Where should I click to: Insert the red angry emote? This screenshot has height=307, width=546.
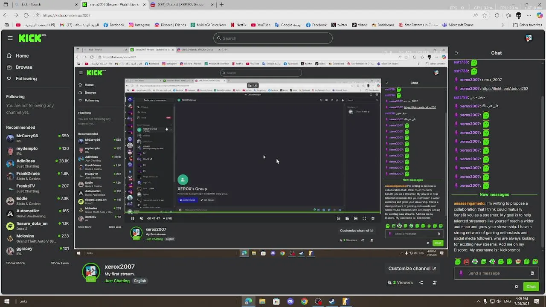tap(466, 262)
